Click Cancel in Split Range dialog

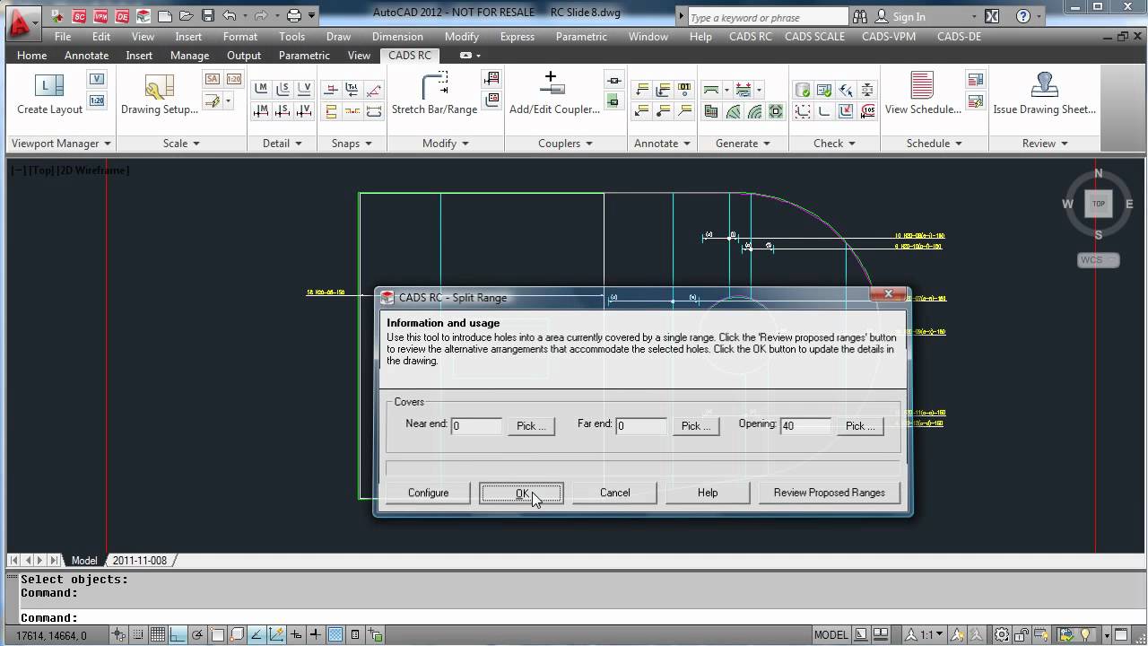coord(614,493)
